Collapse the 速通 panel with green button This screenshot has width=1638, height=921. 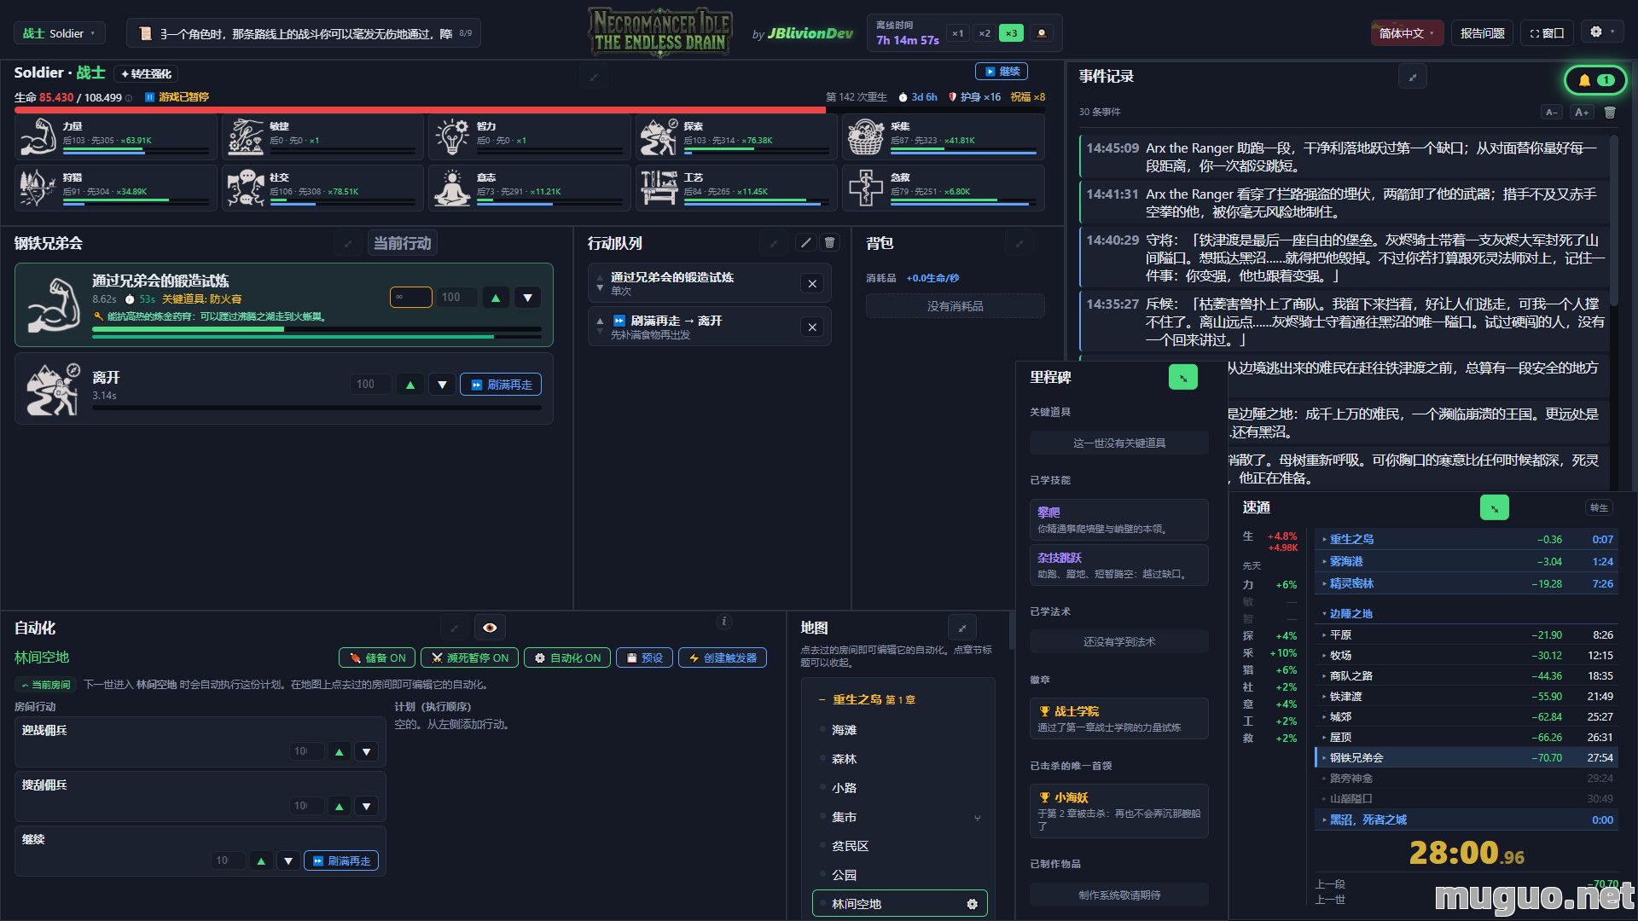tap(1494, 507)
